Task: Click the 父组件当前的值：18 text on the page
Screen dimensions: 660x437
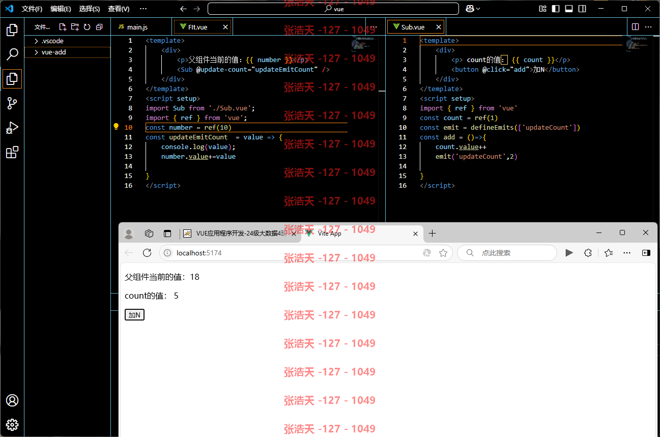Action: pos(162,277)
